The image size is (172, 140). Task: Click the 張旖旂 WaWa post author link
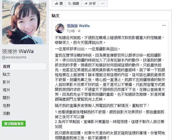click(x=78, y=26)
